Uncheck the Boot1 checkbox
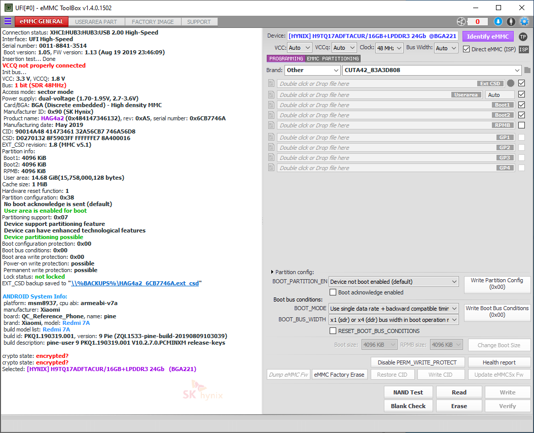 coord(521,105)
